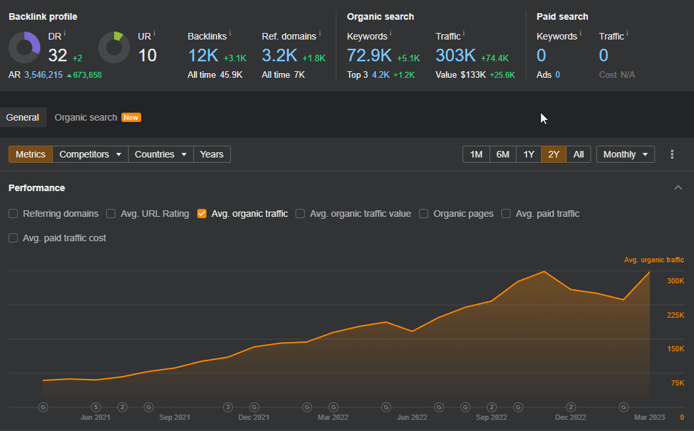The height and width of the screenshot is (431, 694).
Task: Enable the Avg. paid traffic checkbox
Action: [506, 214]
